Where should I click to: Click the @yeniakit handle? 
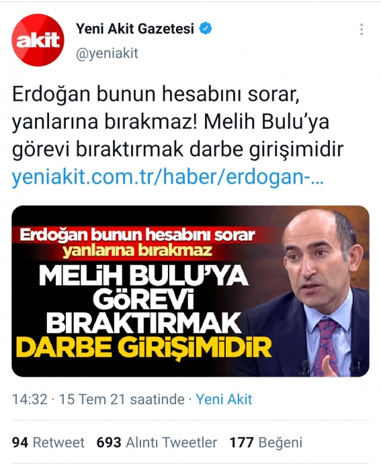click(x=107, y=54)
